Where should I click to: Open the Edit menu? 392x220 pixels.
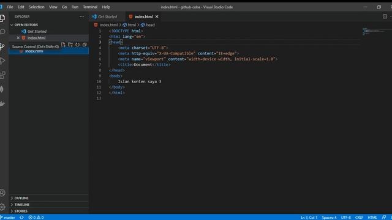coord(21,7)
